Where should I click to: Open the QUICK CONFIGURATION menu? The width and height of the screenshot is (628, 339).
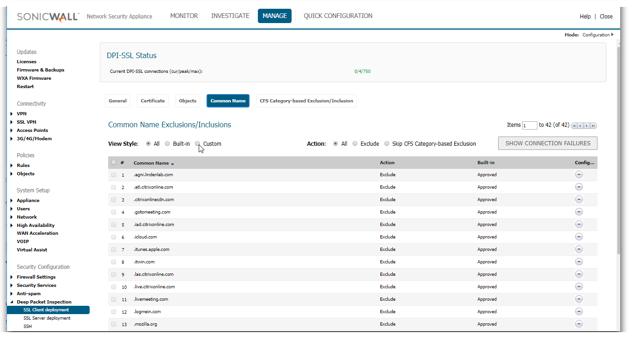[x=338, y=16]
